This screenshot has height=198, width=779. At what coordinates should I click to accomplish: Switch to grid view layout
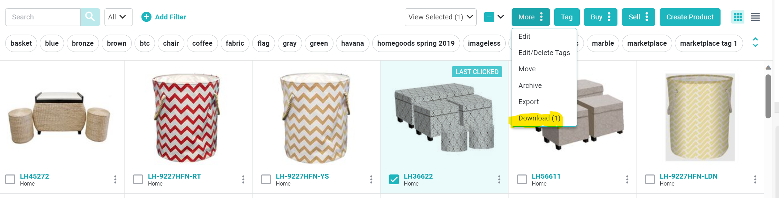[737, 17]
